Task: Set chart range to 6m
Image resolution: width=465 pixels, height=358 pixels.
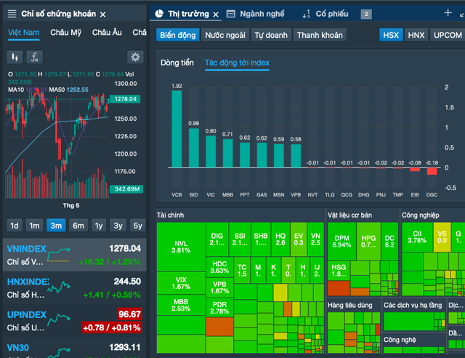Action: click(x=77, y=225)
